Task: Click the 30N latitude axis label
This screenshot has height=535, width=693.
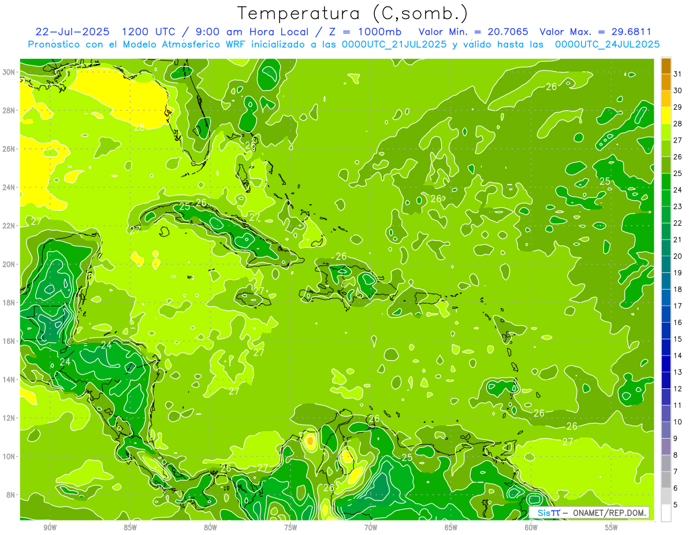Action: pos(9,72)
